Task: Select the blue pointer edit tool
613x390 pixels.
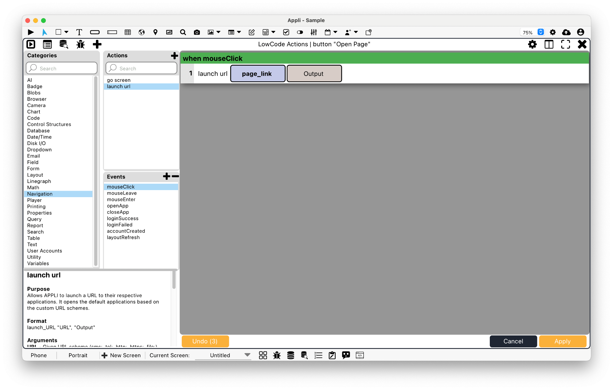Action: click(x=45, y=32)
